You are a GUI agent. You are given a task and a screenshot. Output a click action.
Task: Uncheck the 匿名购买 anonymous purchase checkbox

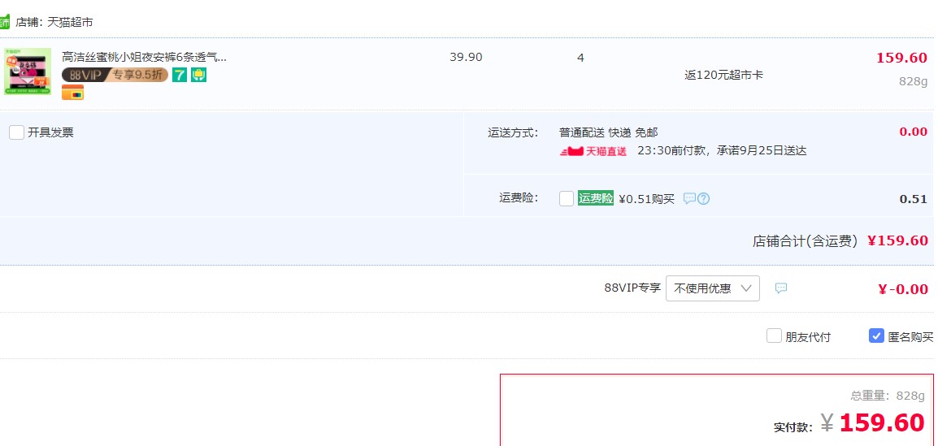tap(876, 336)
